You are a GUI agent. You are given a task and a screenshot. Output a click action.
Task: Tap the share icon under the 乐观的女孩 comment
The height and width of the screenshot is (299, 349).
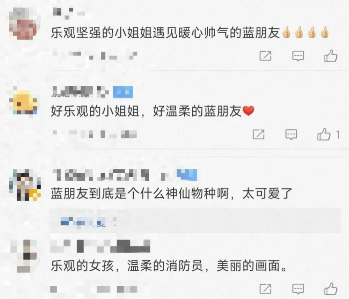[266, 289]
